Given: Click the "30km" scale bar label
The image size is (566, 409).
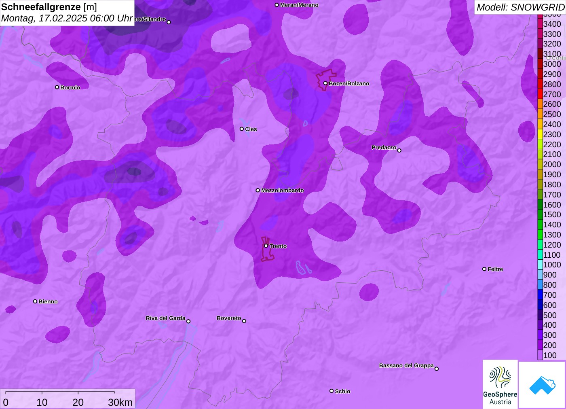Looking at the screenshot, I should pyautogui.click(x=120, y=402).
